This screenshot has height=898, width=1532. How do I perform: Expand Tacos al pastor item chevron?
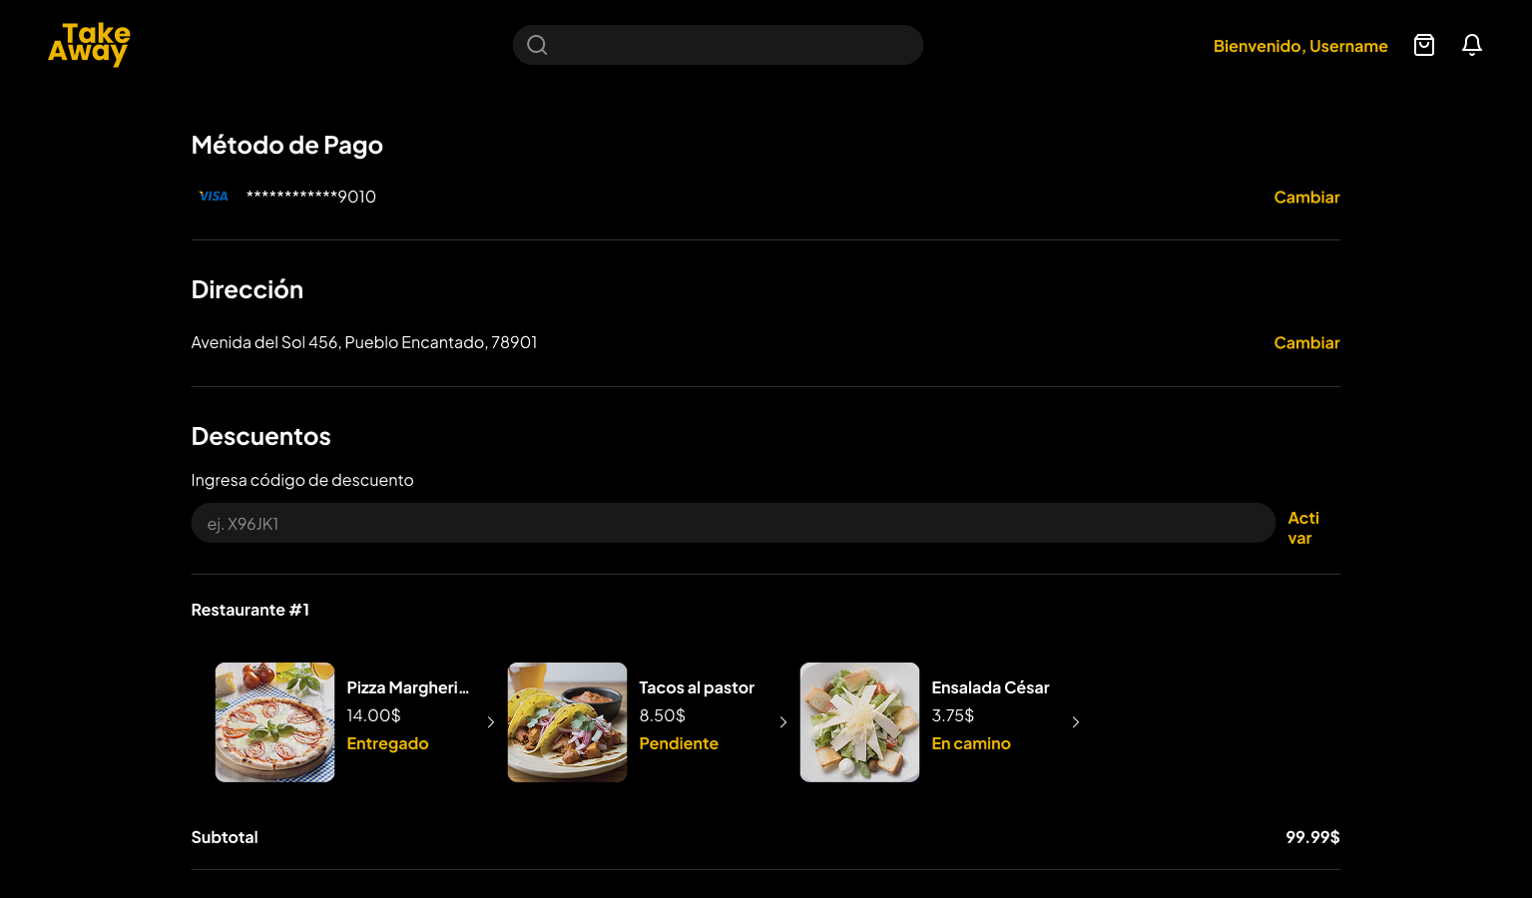pos(782,722)
